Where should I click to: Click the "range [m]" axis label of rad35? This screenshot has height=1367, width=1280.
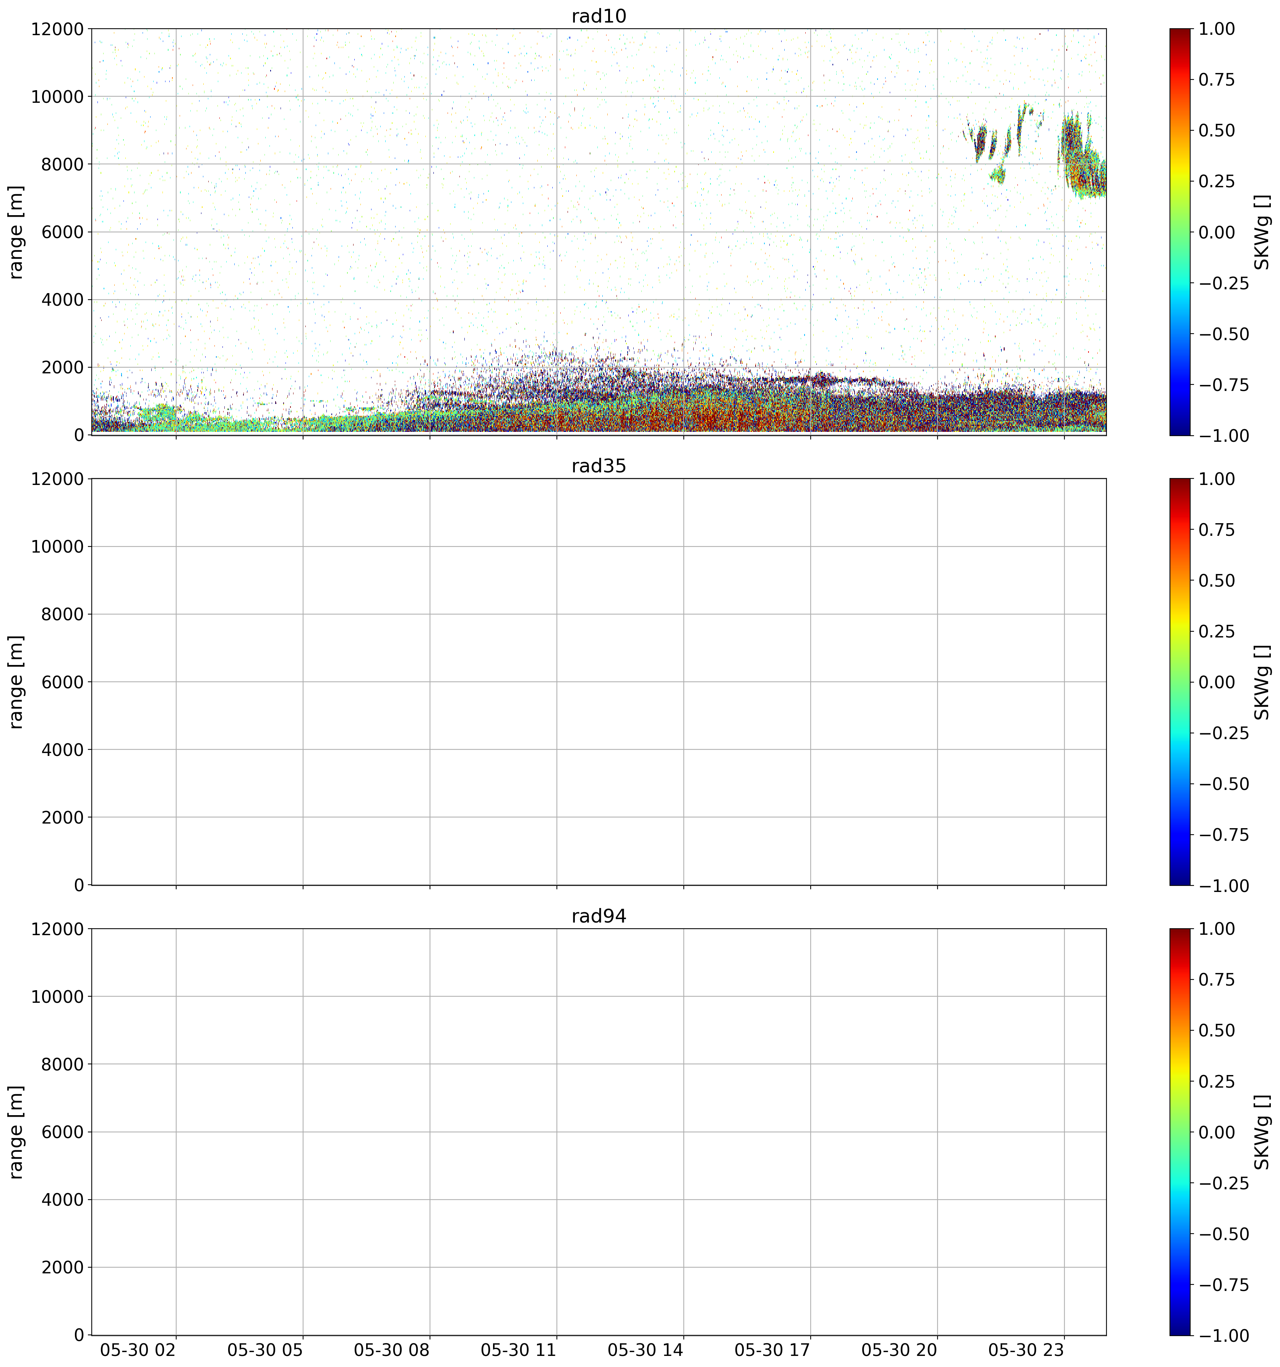[x=16, y=682]
